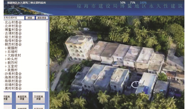Select 沙美村委会 in the tree
Viewport: 188px width, 109px height.
tap(13, 73)
